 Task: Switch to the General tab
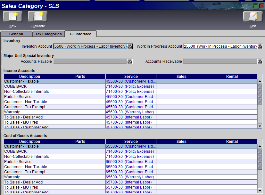pyautogui.click(x=16, y=34)
